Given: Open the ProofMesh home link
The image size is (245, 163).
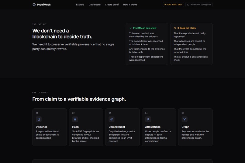Looking at the screenshot, I should (x=41, y=5).
